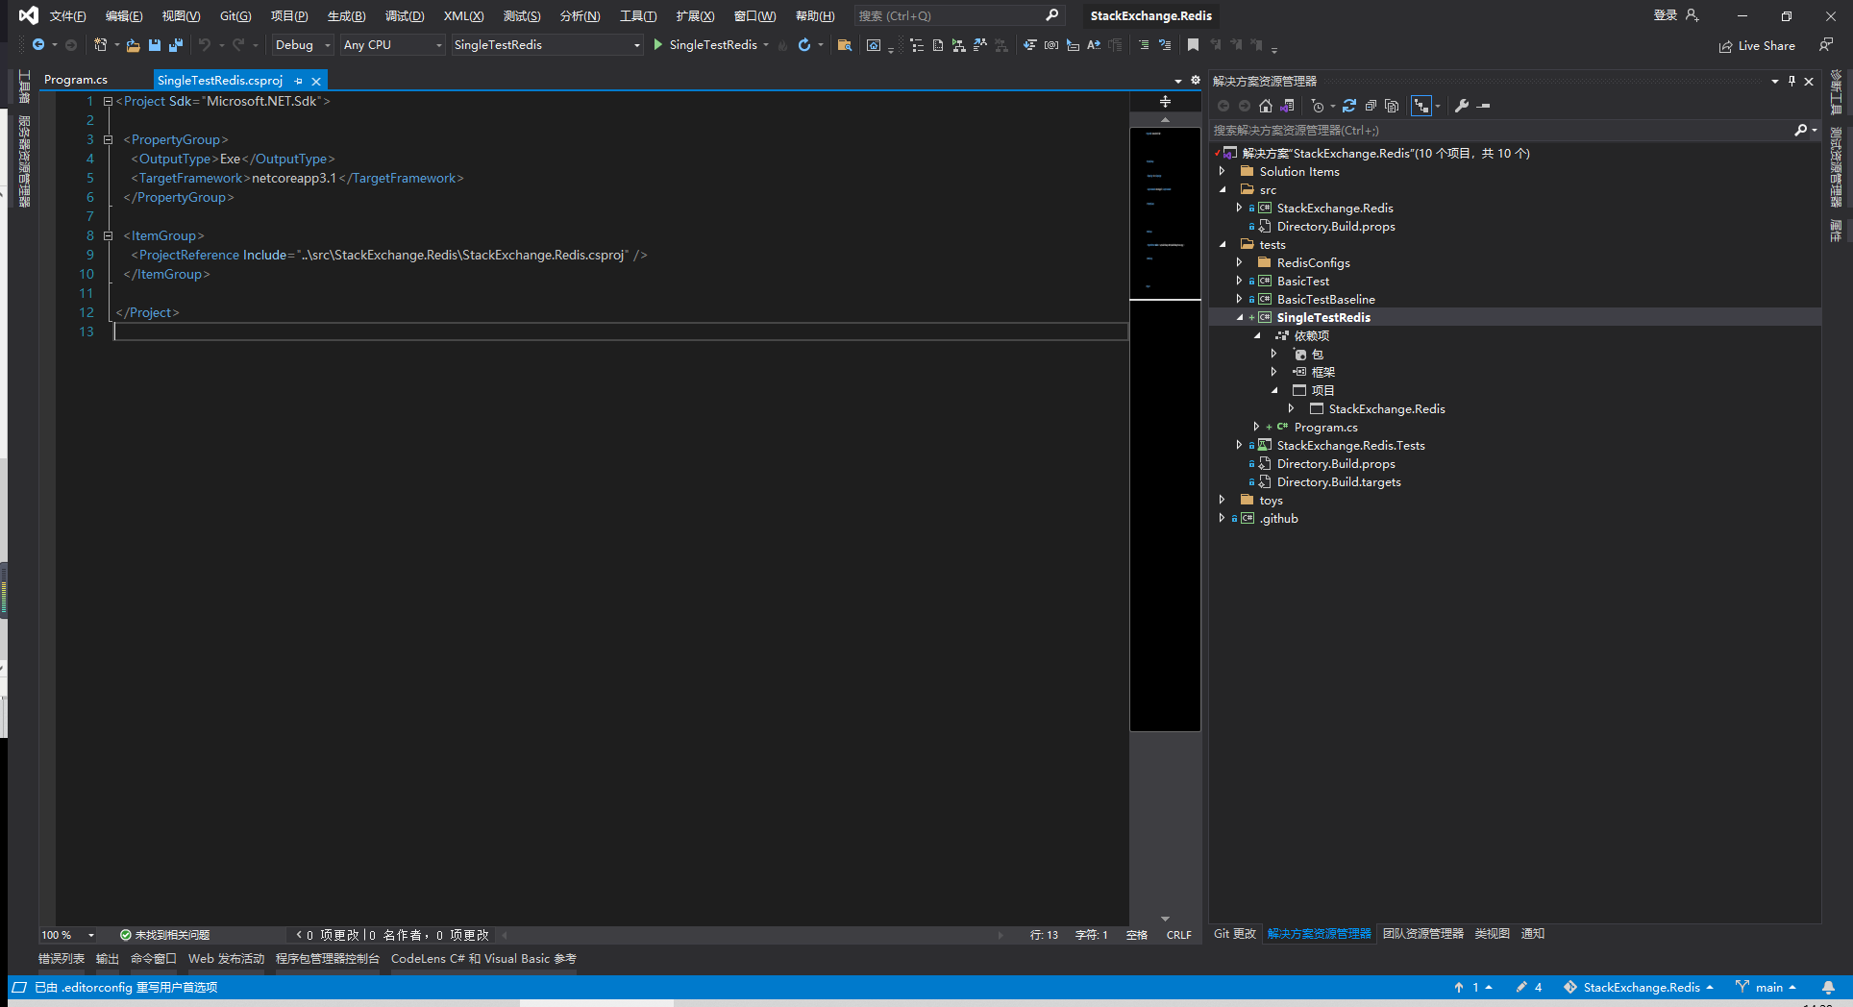Toggle a bookmark using the bookmark toolbar icon
The image size is (1853, 1007).
[x=1193, y=44]
